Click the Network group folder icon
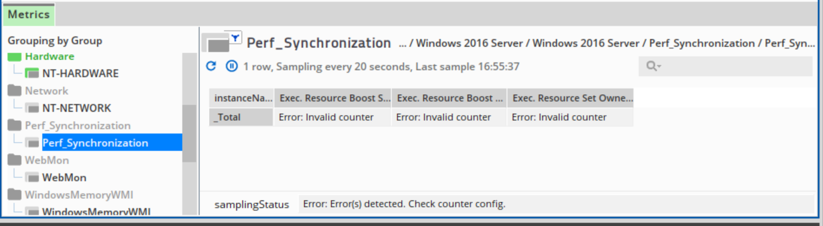Viewport: 823px width, 226px height. pos(14,91)
